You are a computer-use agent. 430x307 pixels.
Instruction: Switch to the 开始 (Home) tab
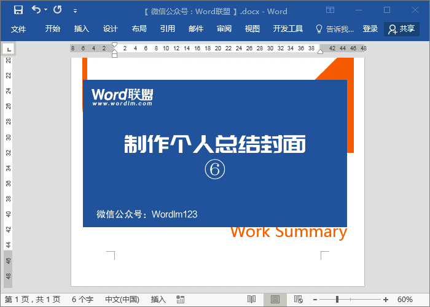coord(53,28)
